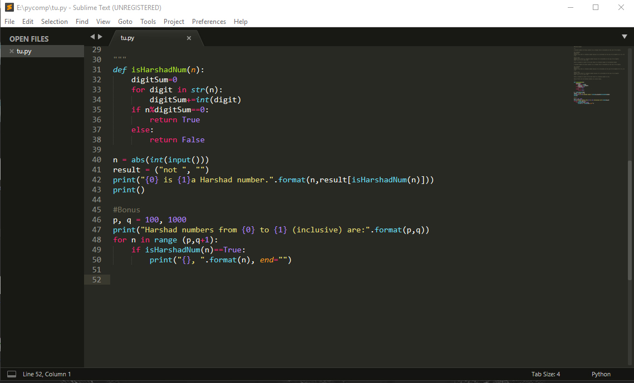
Task: Open the View menu
Action: (x=103, y=21)
